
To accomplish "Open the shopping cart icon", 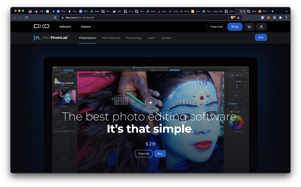I will (x=249, y=27).
